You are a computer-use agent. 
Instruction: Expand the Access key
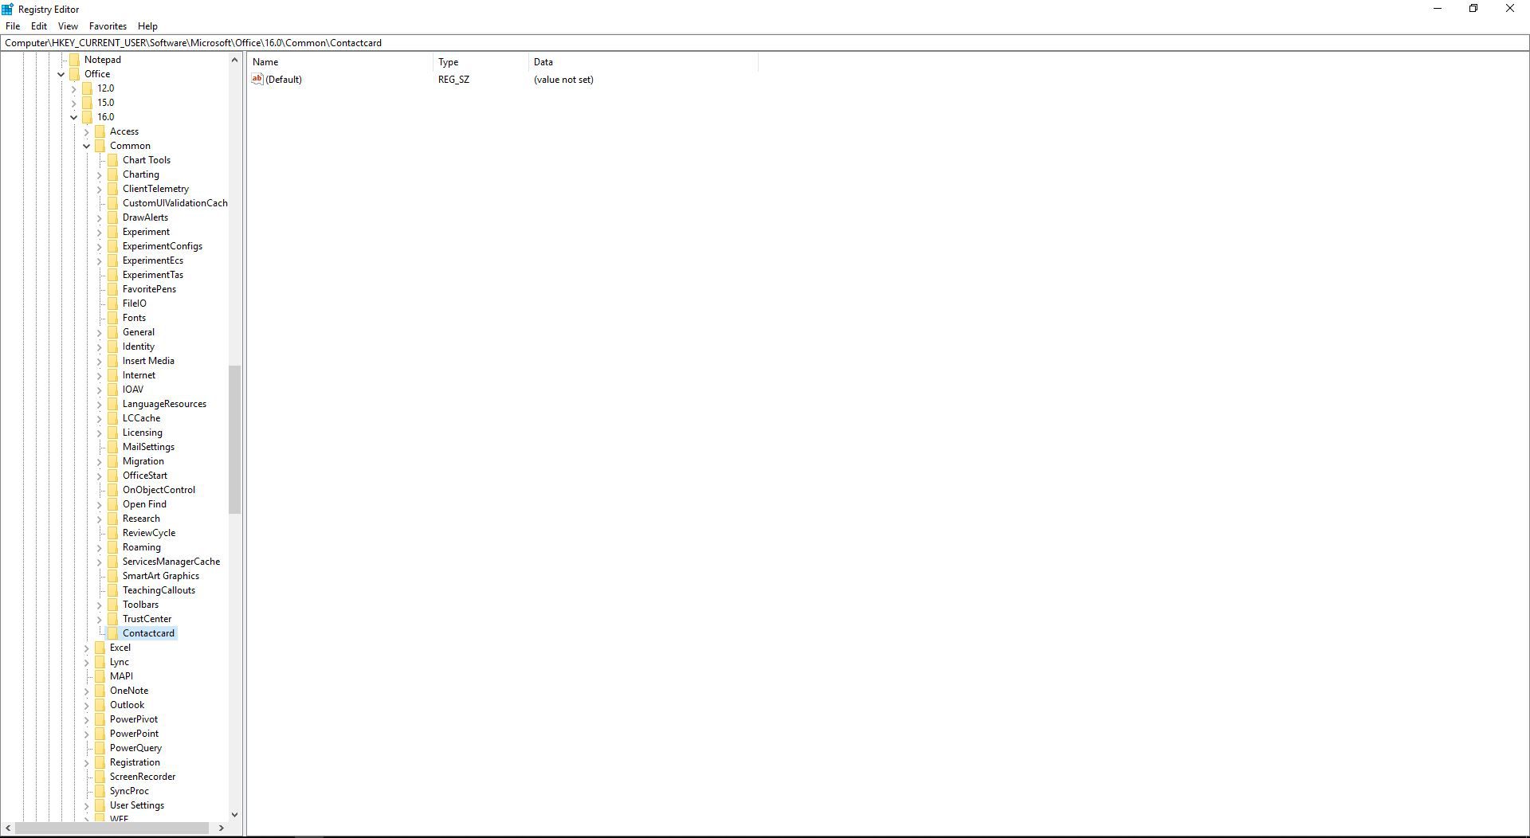(86, 131)
